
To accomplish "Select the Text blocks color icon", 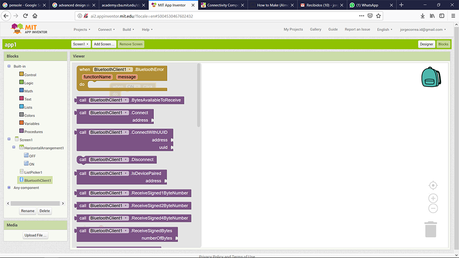I will click(x=22, y=98).
